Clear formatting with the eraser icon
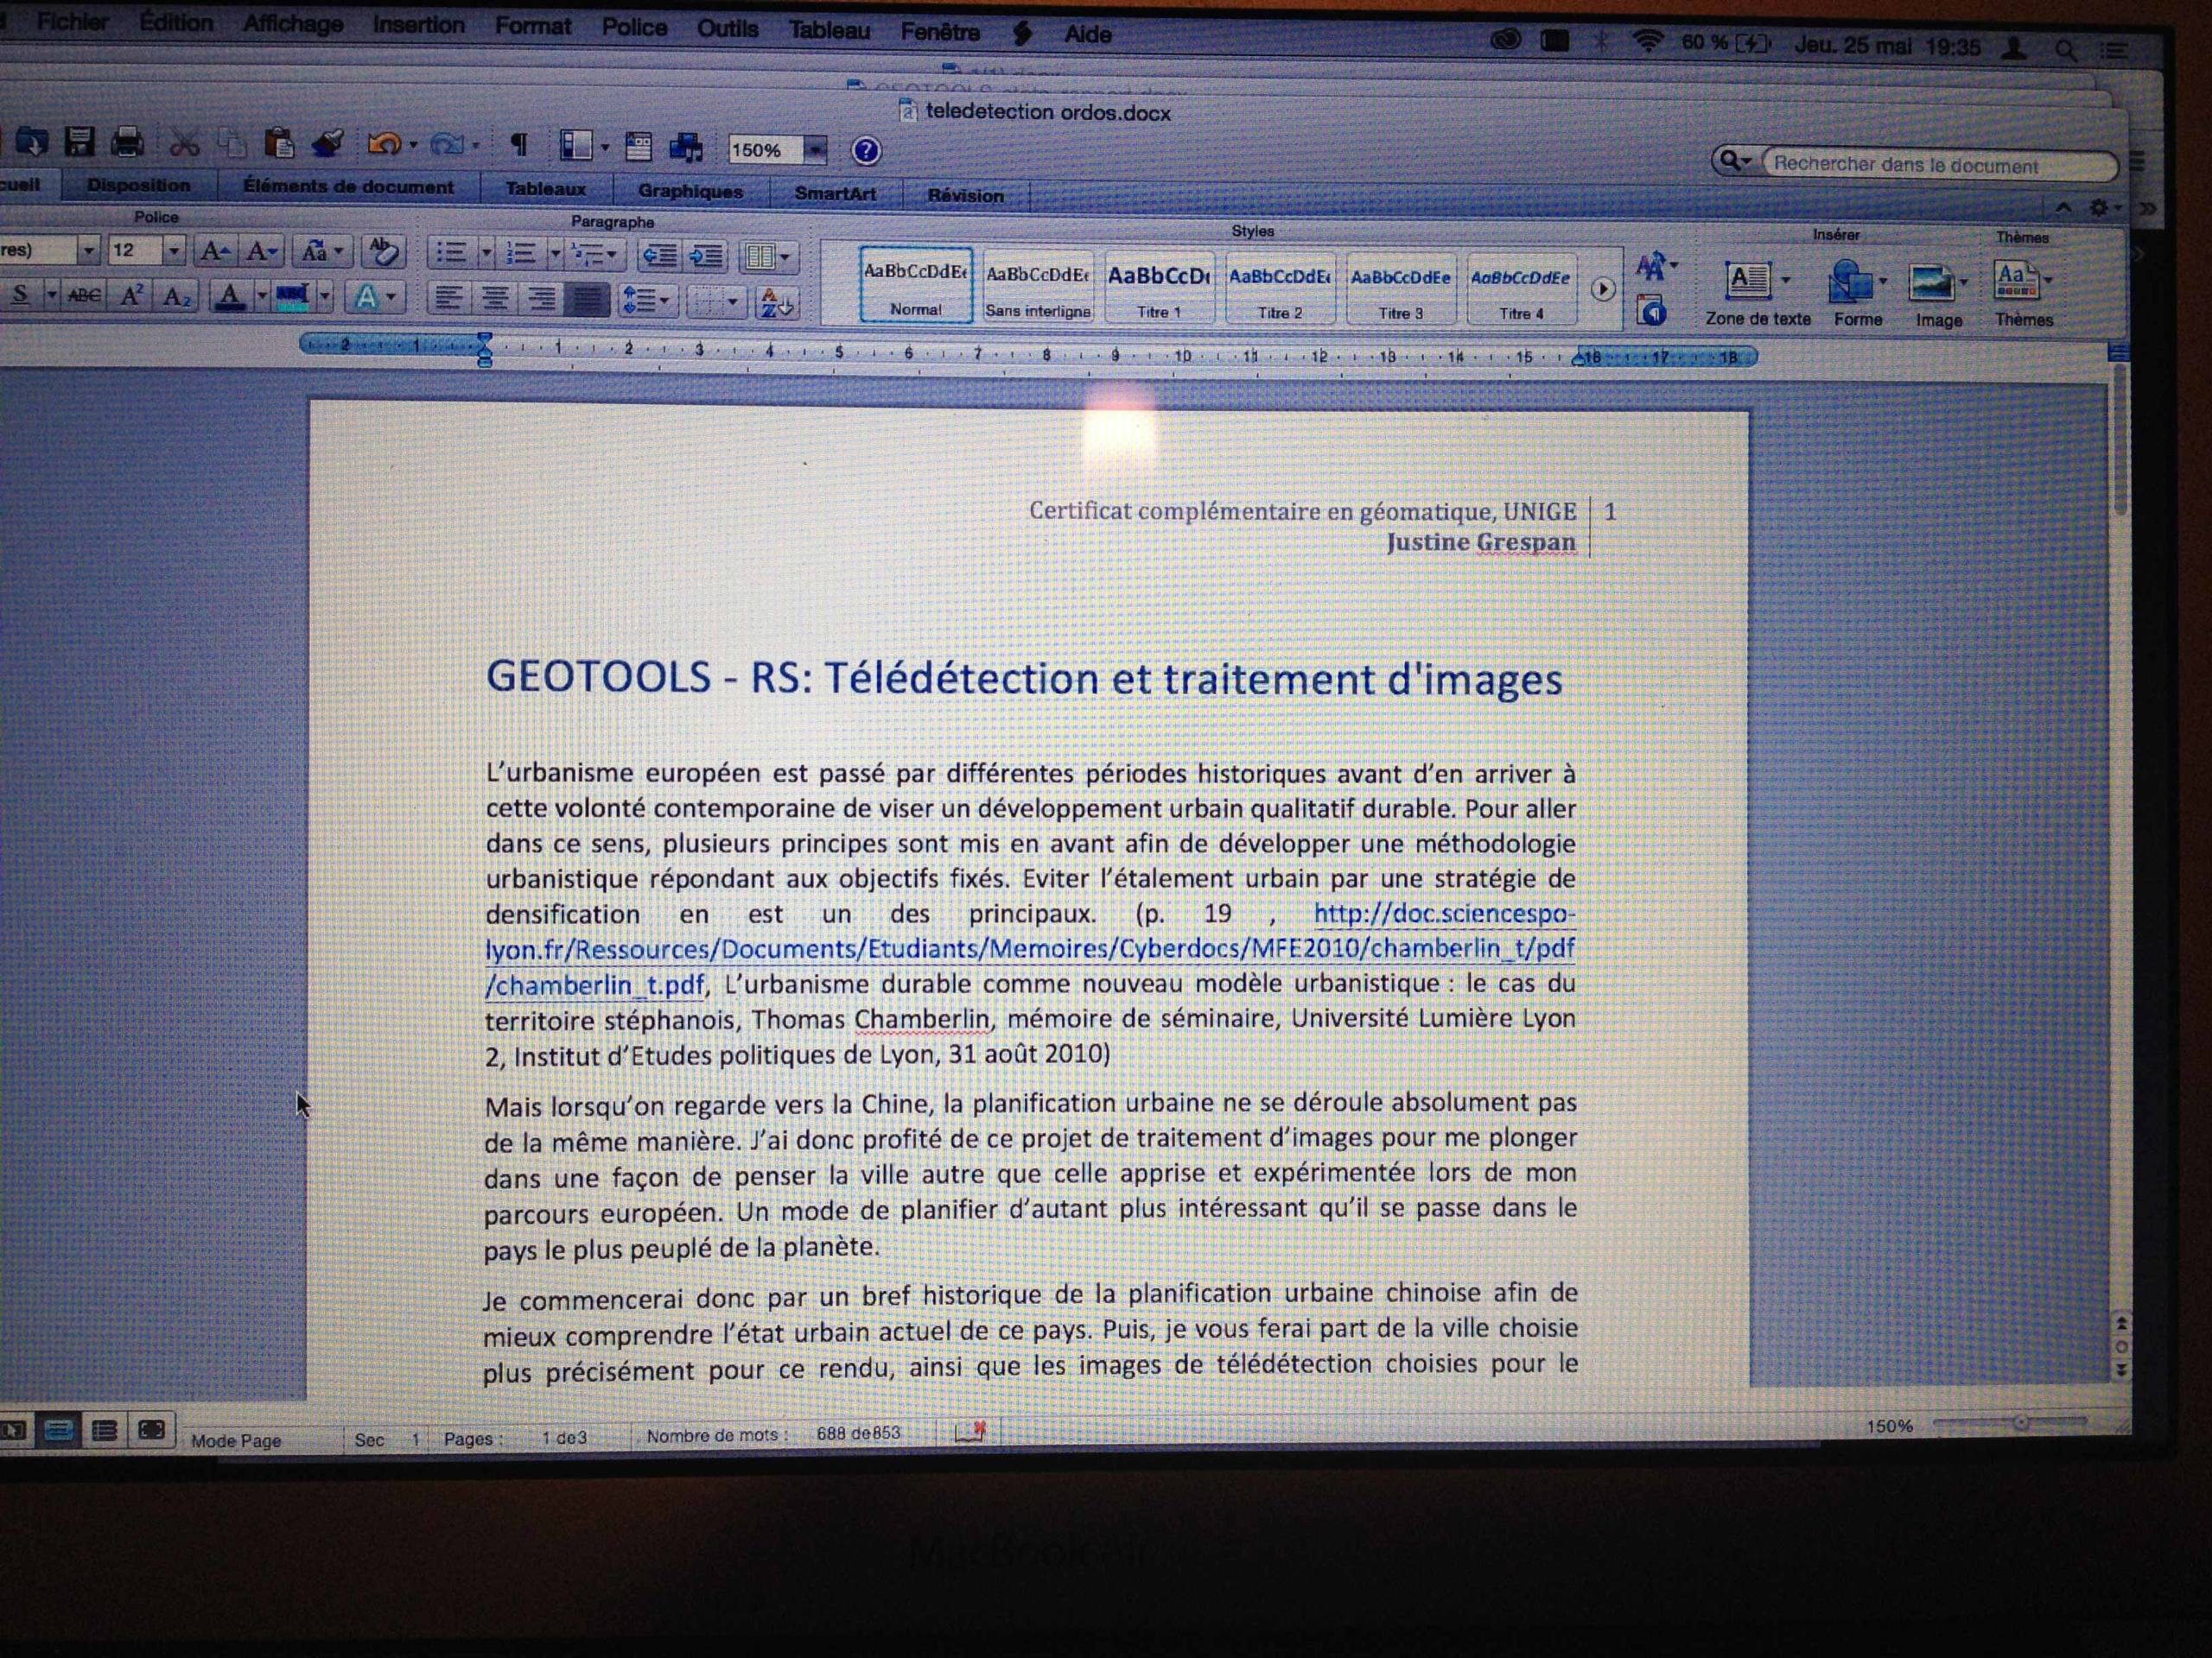 382,252
